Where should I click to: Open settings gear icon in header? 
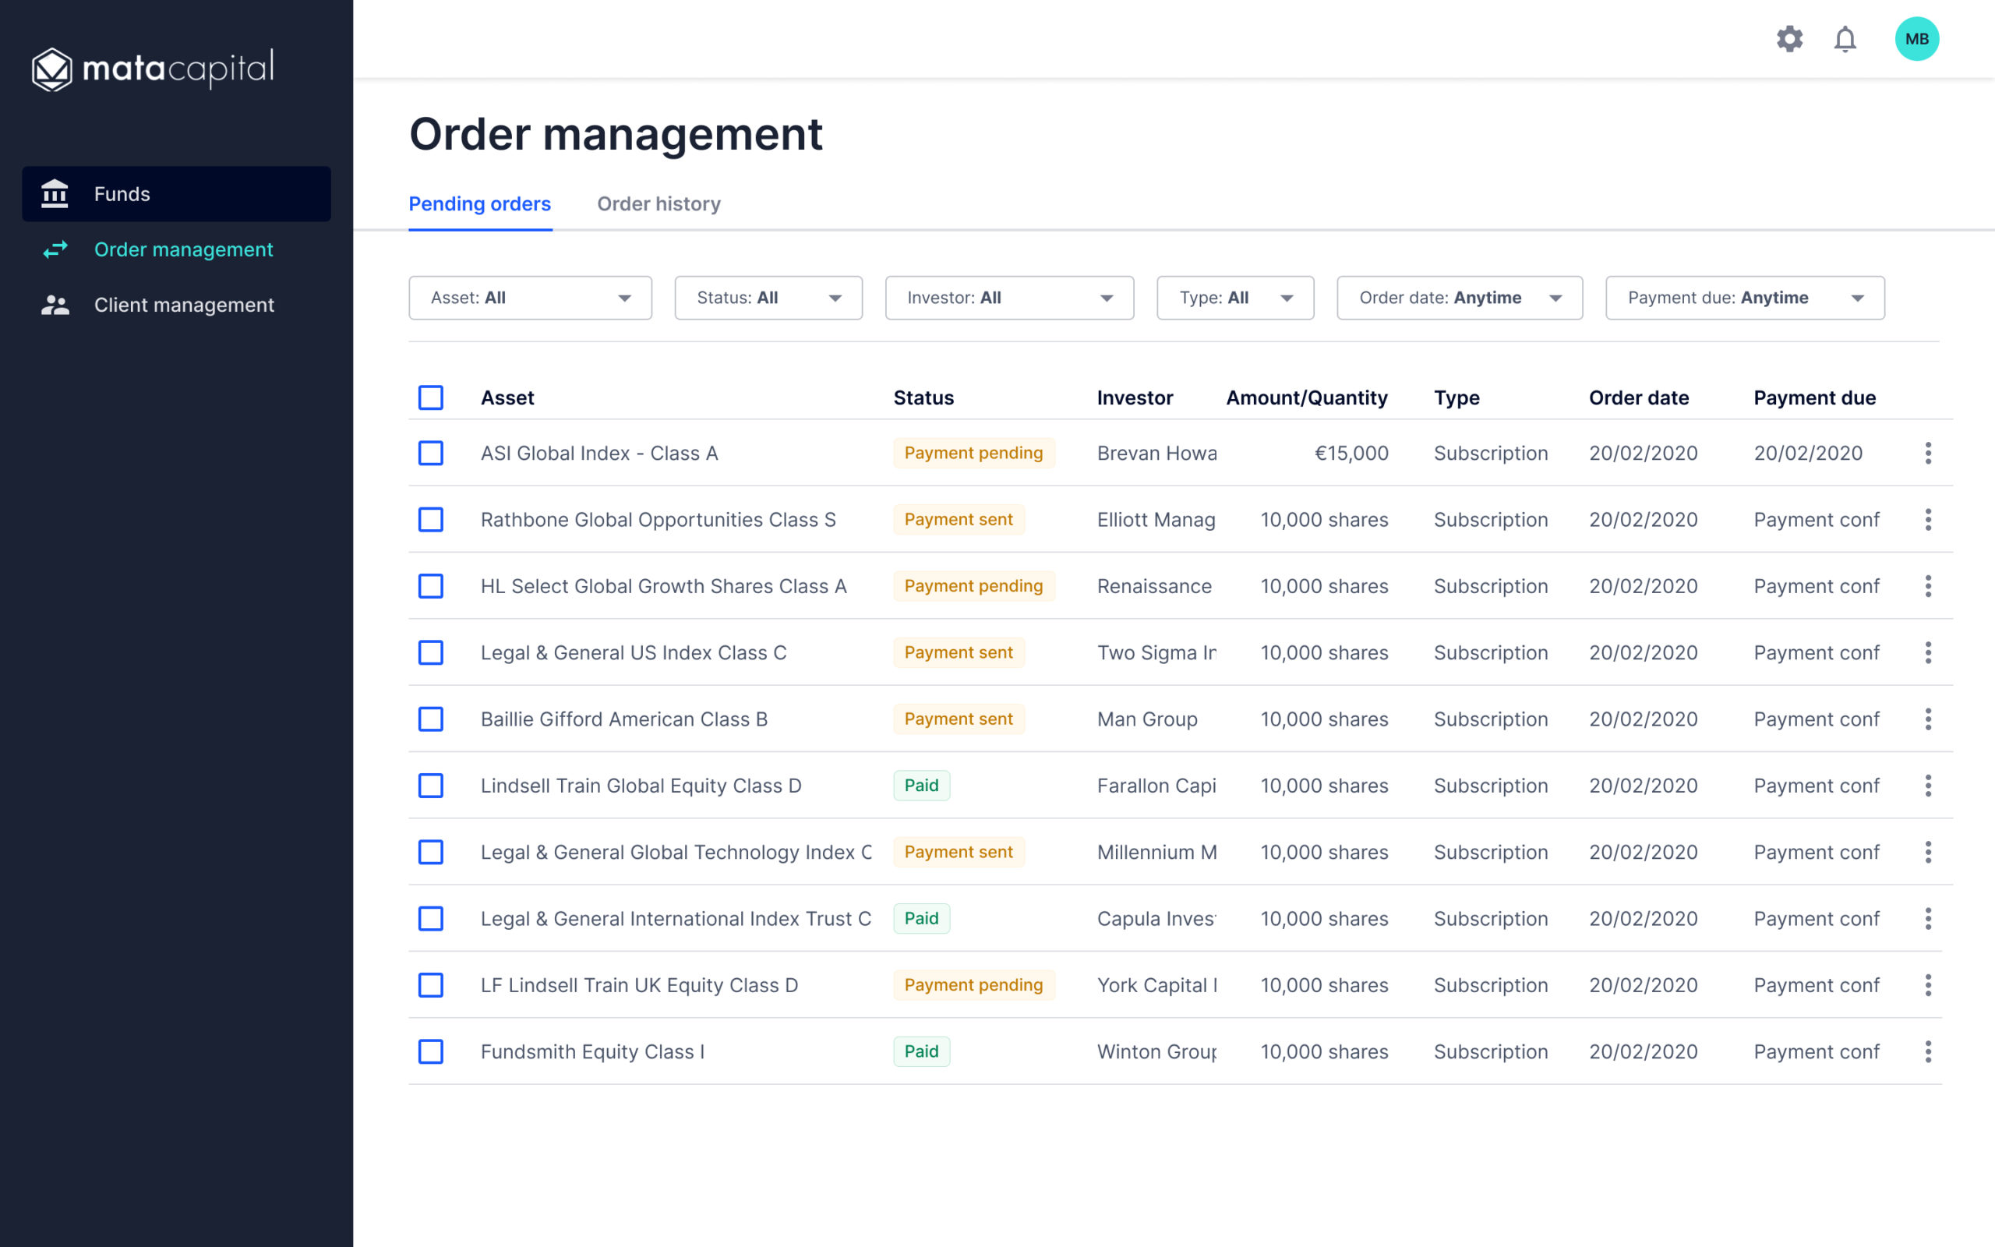pos(1789,39)
